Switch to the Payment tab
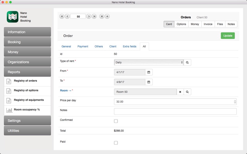This screenshot has width=247, height=154. click(x=83, y=47)
